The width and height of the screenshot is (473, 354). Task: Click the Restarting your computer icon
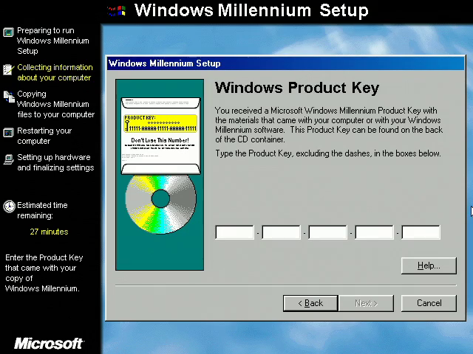coord(8,133)
